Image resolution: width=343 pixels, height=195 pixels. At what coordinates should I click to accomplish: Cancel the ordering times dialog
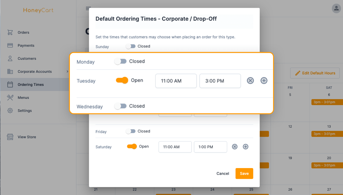(223, 173)
